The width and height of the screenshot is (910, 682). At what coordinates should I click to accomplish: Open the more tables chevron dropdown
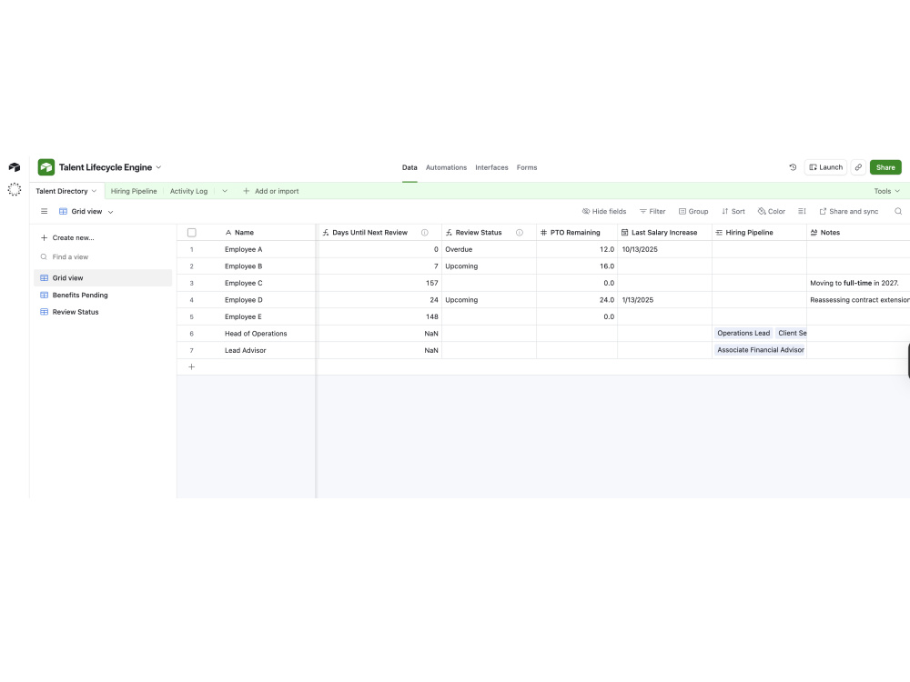[225, 191]
